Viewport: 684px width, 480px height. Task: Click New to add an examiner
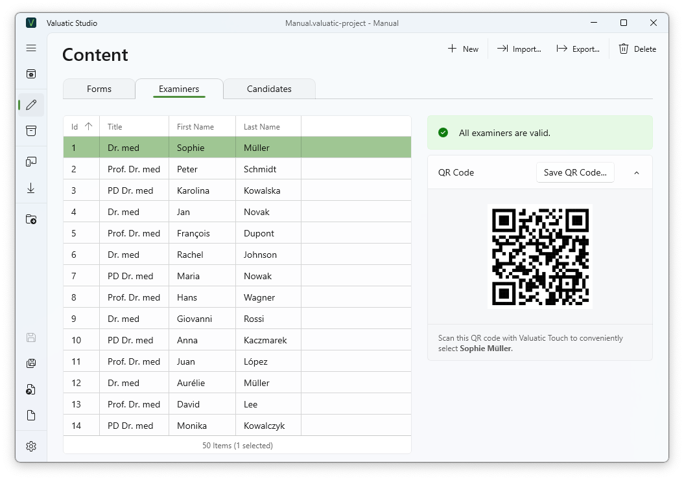(463, 49)
